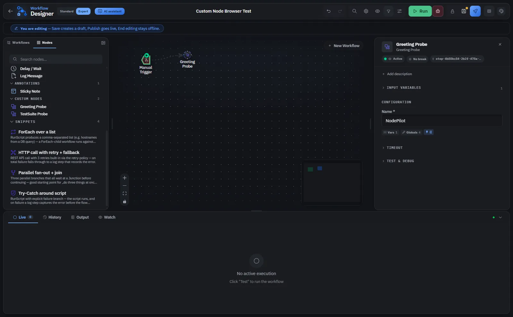The height and width of the screenshot is (317, 513).
Task: Open the sliders adjustments icon
Action: coord(399,11)
